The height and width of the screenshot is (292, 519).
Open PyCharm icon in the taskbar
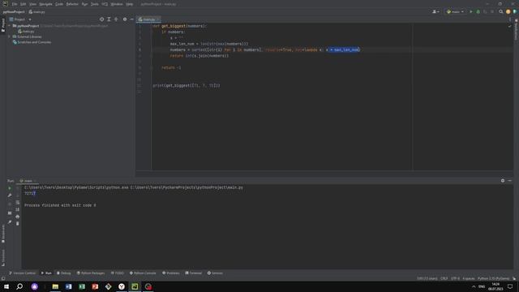pyautogui.click(x=135, y=286)
